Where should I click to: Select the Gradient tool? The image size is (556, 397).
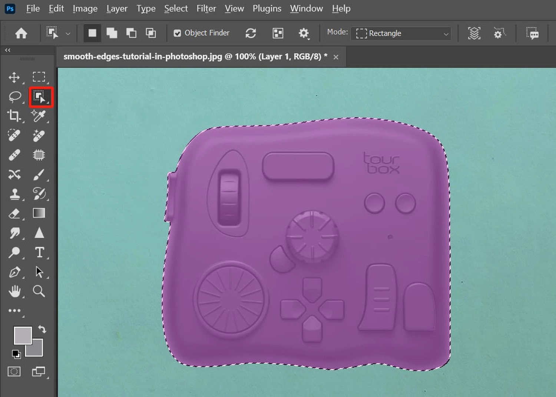[39, 213]
